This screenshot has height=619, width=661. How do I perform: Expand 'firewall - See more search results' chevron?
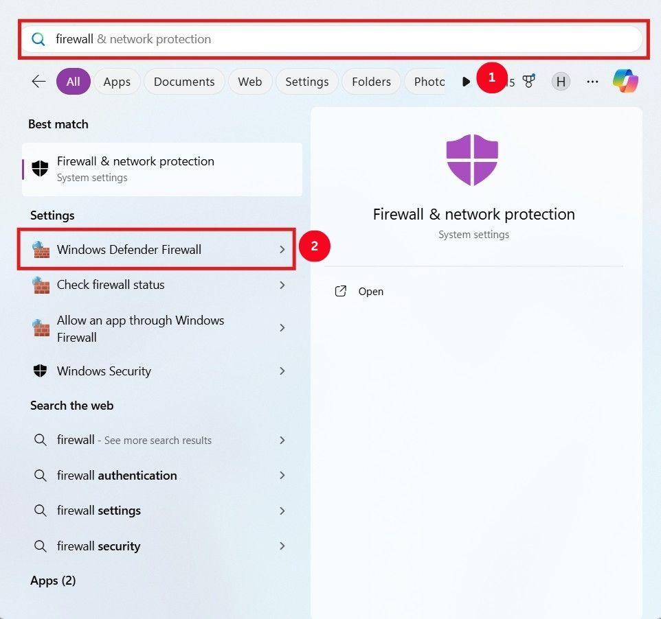[x=282, y=440]
